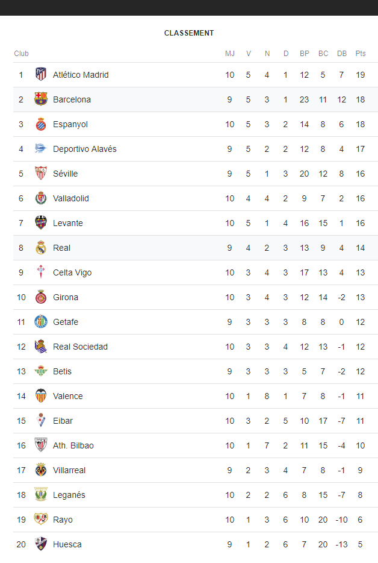Select the Levante team name
Screen dimensions: 378x563
point(68,223)
